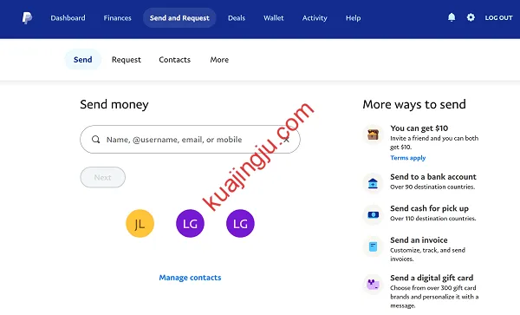Click the Send money heading

click(x=114, y=104)
